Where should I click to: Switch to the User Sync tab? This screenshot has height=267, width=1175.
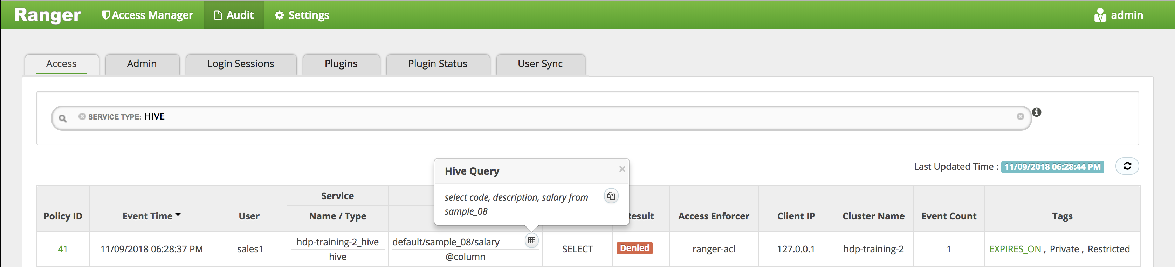(x=541, y=64)
